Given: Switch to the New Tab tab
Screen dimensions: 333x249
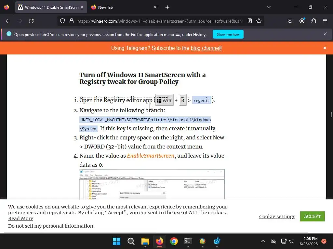Looking at the screenshot, I should (x=124, y=7).
